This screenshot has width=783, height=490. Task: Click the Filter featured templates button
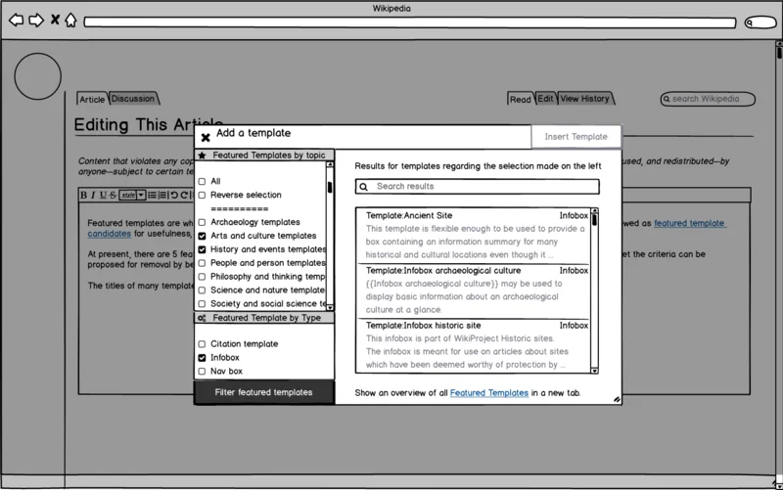[x=263, y=392]
